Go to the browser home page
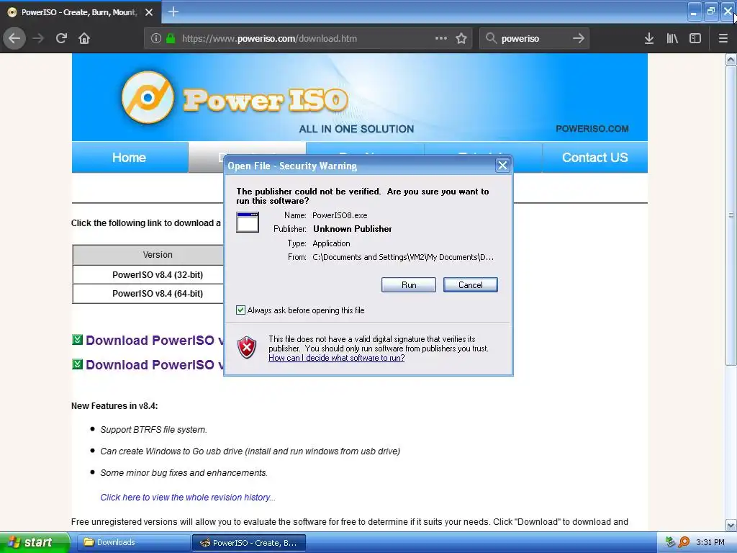This screenshot has height=553, width=737. click(84, 38)
